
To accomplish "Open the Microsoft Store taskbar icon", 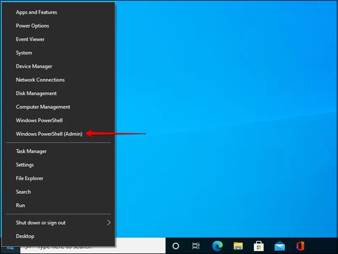I will pos(259,246).
